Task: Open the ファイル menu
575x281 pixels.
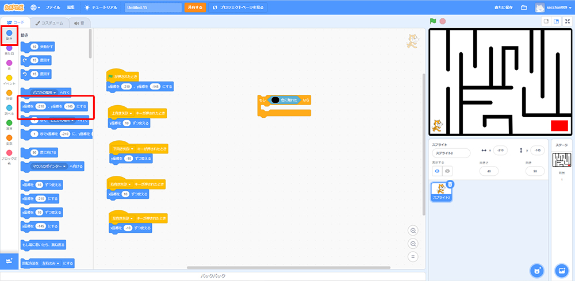Action: coord(52,7)
